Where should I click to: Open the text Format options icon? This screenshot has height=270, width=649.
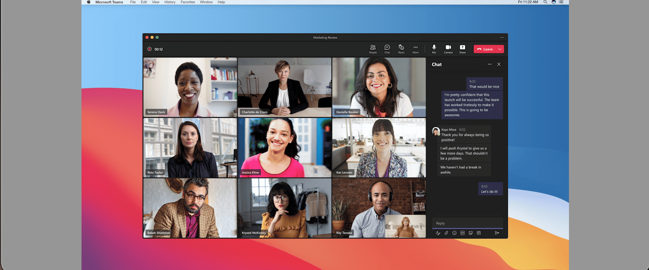pos(438,233)
